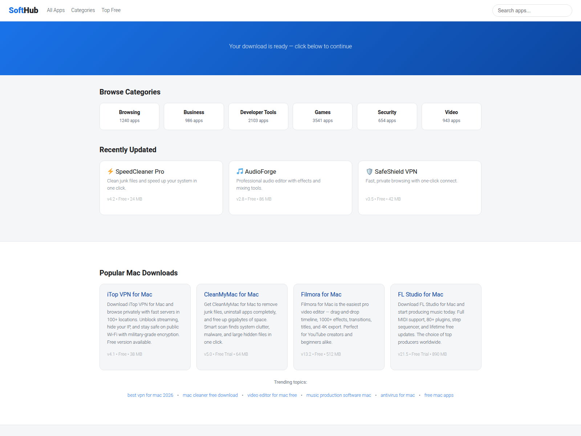Click the 'Trending topics:' label

click(290, 382)
